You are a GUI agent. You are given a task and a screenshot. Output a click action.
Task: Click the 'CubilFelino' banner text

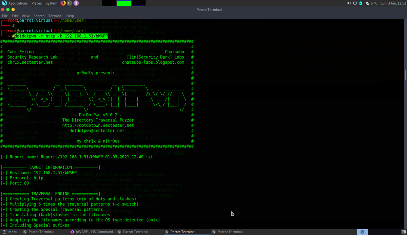tap(20, 52)
